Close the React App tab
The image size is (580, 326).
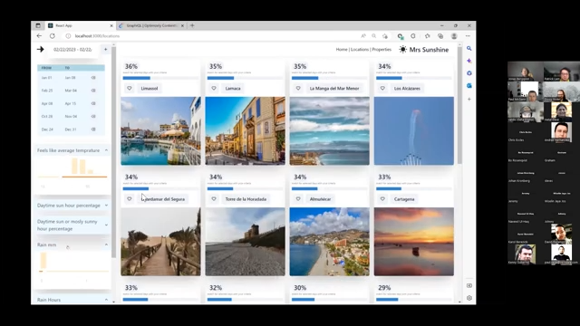point(111,25)
